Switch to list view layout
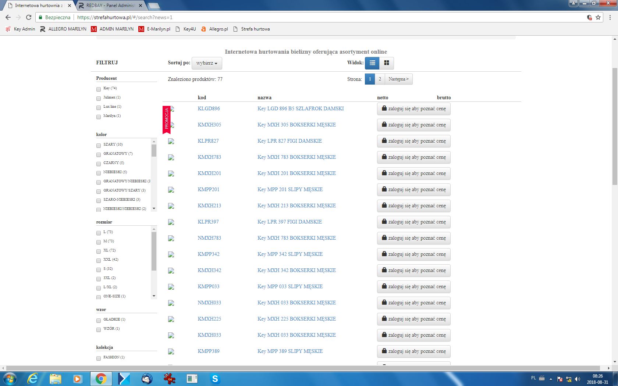 click(x=372, y=63)
